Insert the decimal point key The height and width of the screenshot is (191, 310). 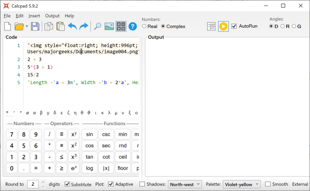coord(24,168)
